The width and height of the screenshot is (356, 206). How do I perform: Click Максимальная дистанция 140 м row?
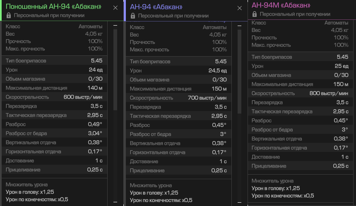click(54, 88)
